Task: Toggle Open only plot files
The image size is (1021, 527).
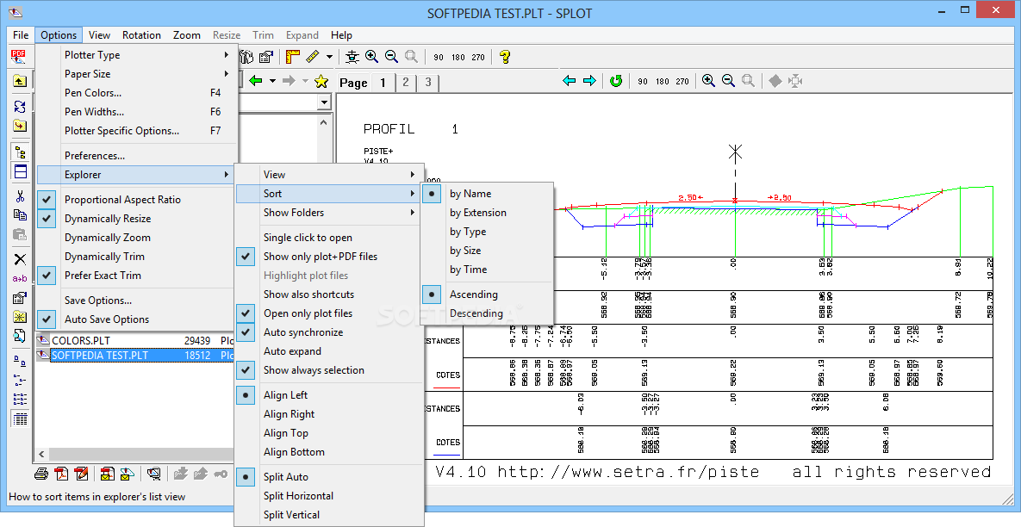Action: point(329,313)
